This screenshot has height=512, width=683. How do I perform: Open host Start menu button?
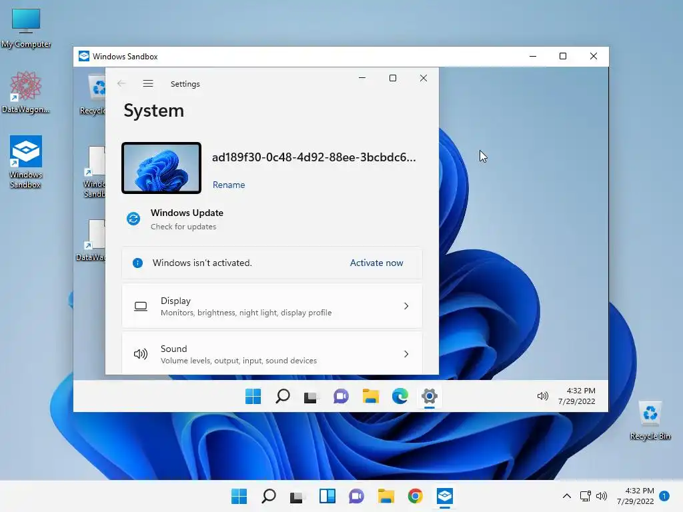[239, 496]
